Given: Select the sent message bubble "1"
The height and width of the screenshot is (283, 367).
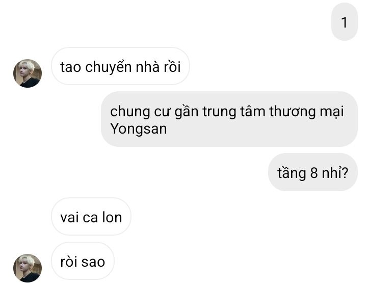Looking at the screenshot, I should pyautogui.click(x=344, y=22).
